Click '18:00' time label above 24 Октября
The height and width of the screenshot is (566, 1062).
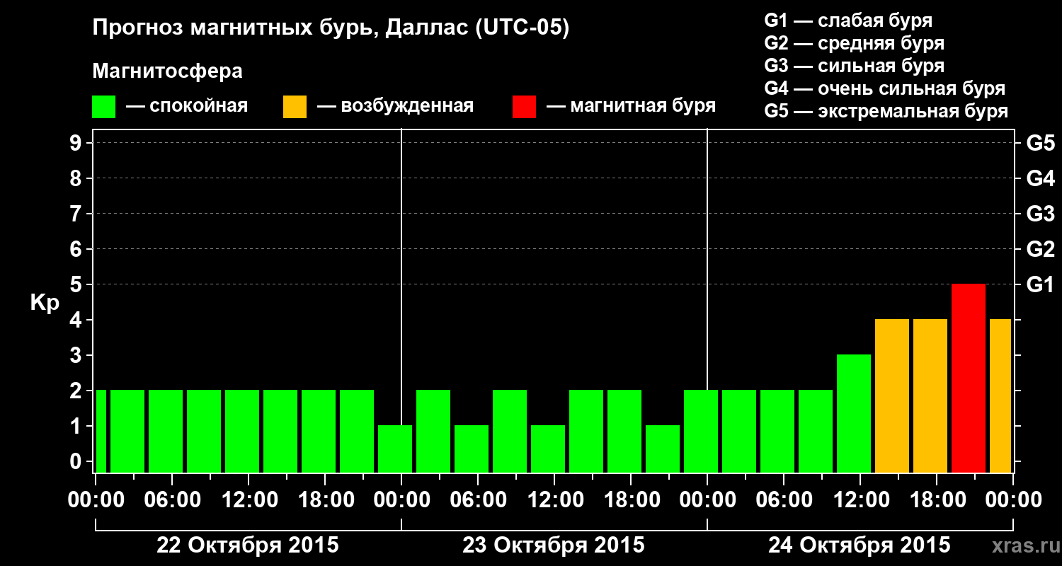point(937,500)
